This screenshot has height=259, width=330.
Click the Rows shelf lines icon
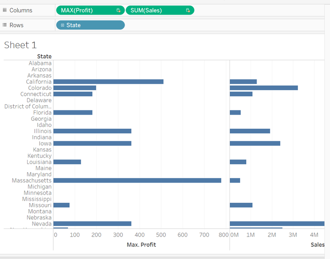pos(5,25)
